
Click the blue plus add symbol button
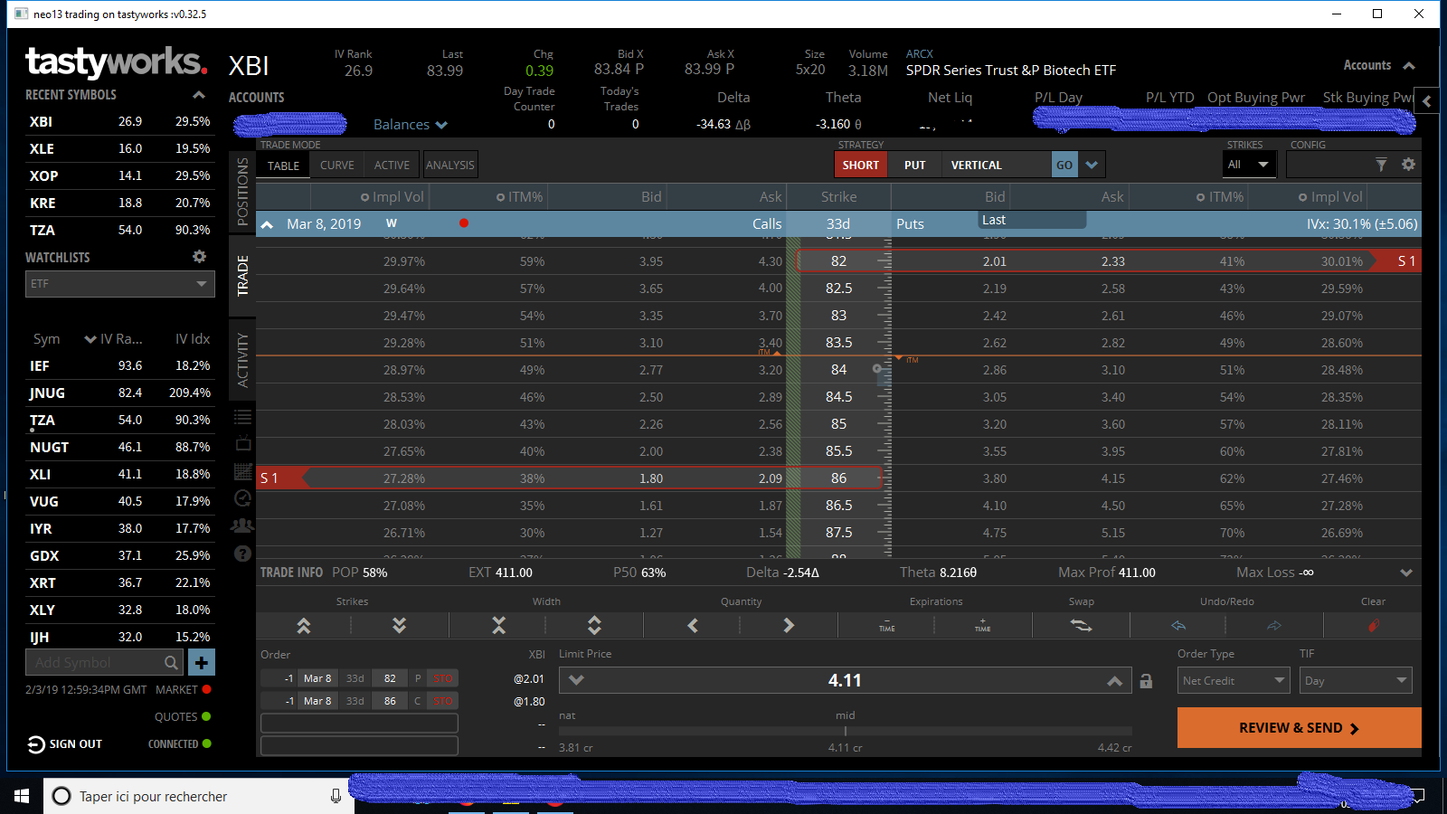[201, 663]
